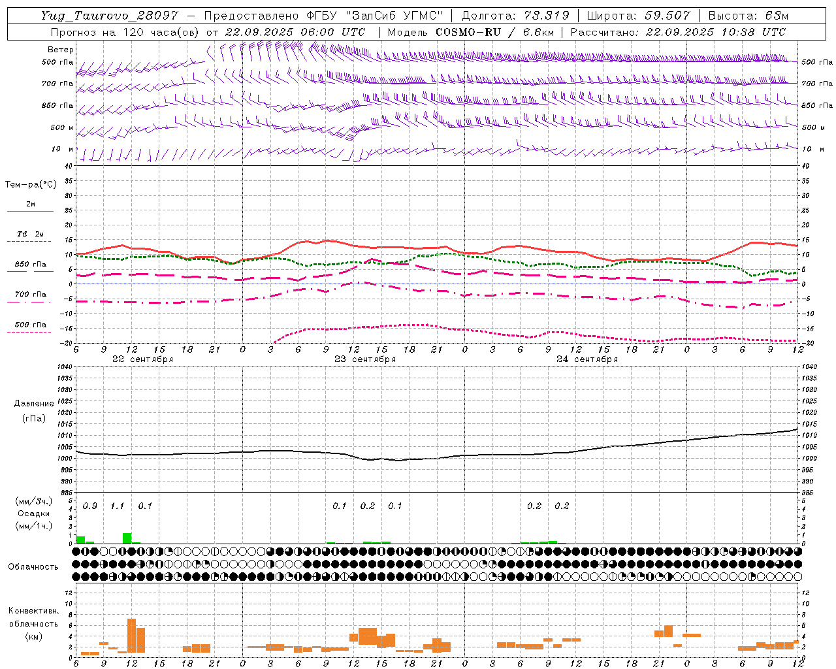Click the Td 2м legend entry
Viewport: 836px width, 669px height.
click(x=31, y=234)
